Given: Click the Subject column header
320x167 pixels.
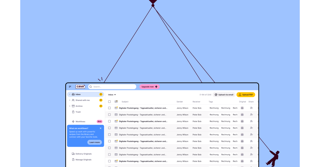Looking at the screenshot, I should pos(125,102).
